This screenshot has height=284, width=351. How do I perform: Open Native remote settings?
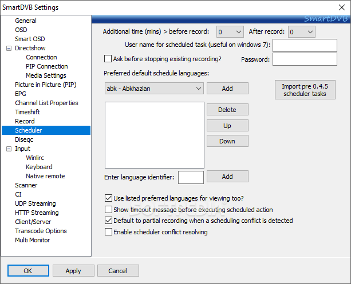(45, 176)
